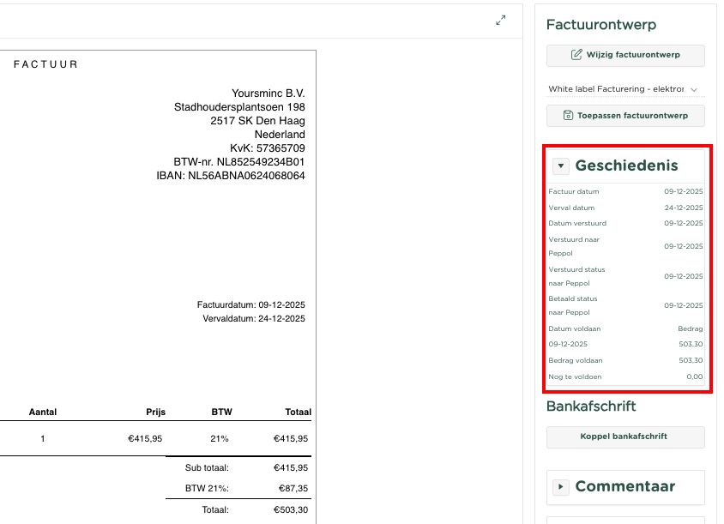This screenshot has height=524, width=724.
Task: Click the Bedrag voldaan value 503,30
Action: click(691, 360)
